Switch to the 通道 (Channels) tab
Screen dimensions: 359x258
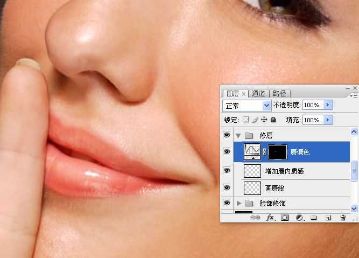pos(258,94)
